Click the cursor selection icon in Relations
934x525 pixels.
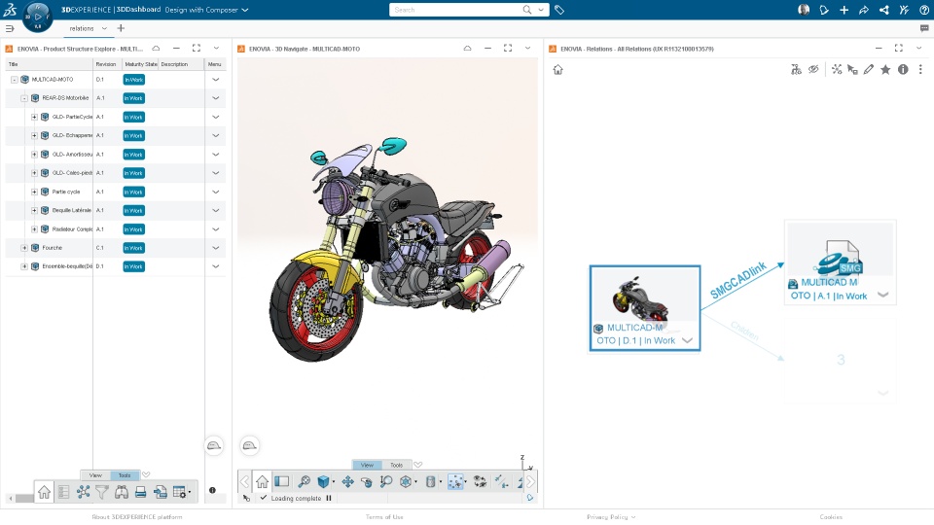(852, 70)
